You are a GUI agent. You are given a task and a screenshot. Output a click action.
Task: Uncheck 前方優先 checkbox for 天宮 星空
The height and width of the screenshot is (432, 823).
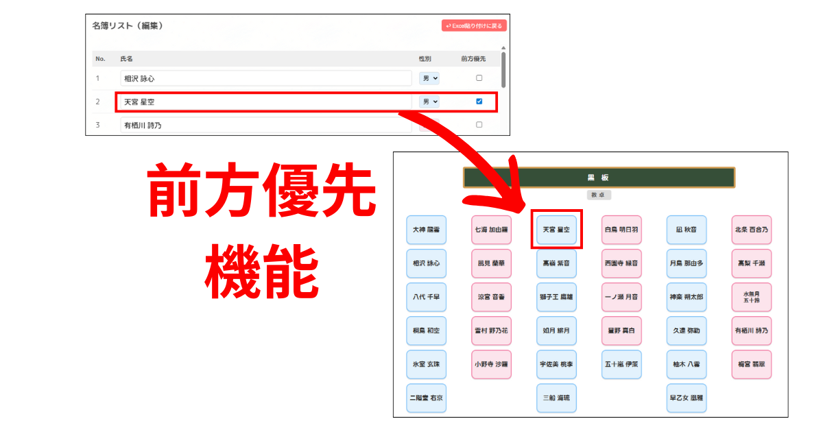click(479, 101)
